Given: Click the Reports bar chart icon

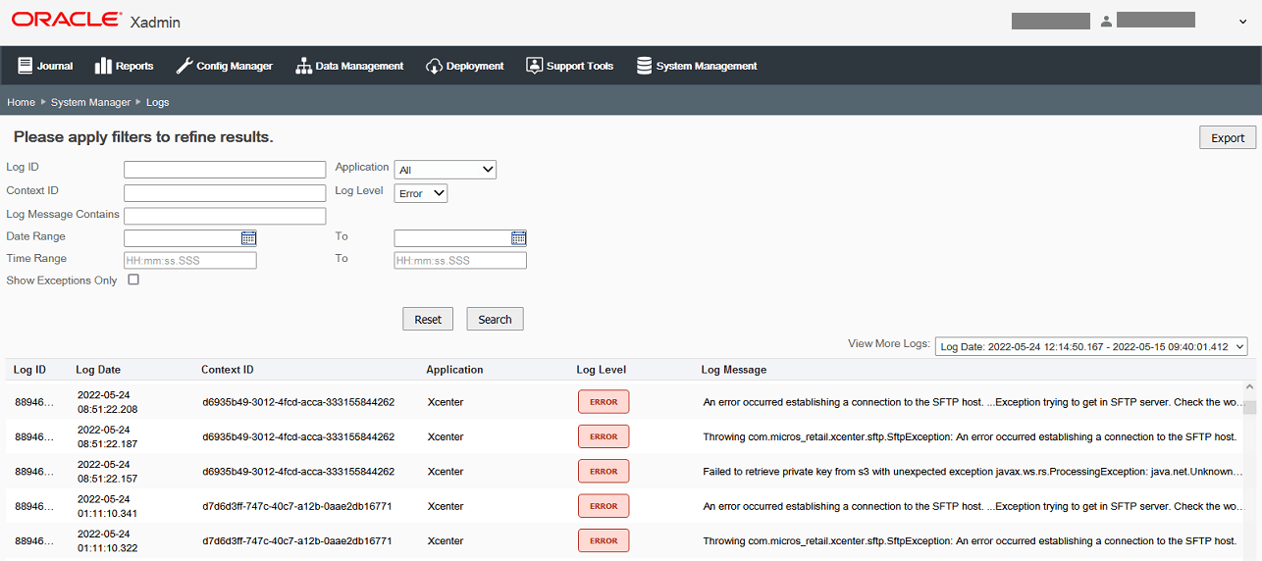Looking at the screenshot, I should tap(103, 66).
